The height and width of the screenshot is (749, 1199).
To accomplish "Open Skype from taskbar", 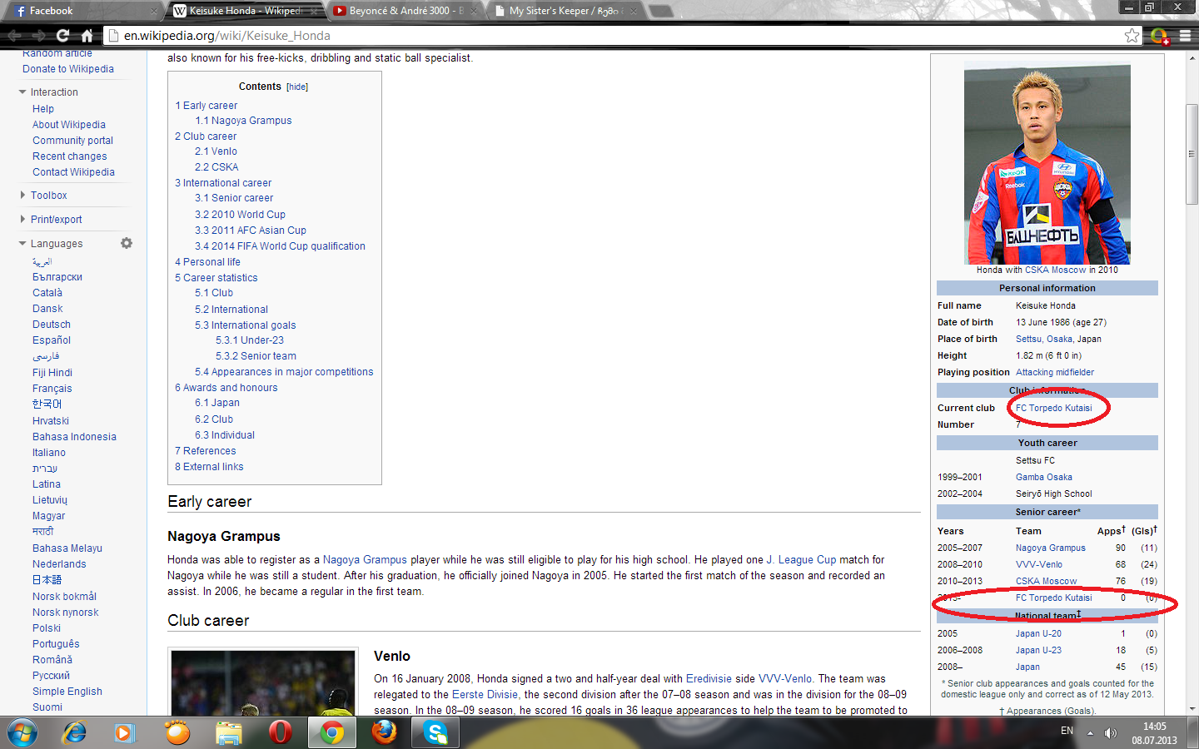I will point(435,732).
